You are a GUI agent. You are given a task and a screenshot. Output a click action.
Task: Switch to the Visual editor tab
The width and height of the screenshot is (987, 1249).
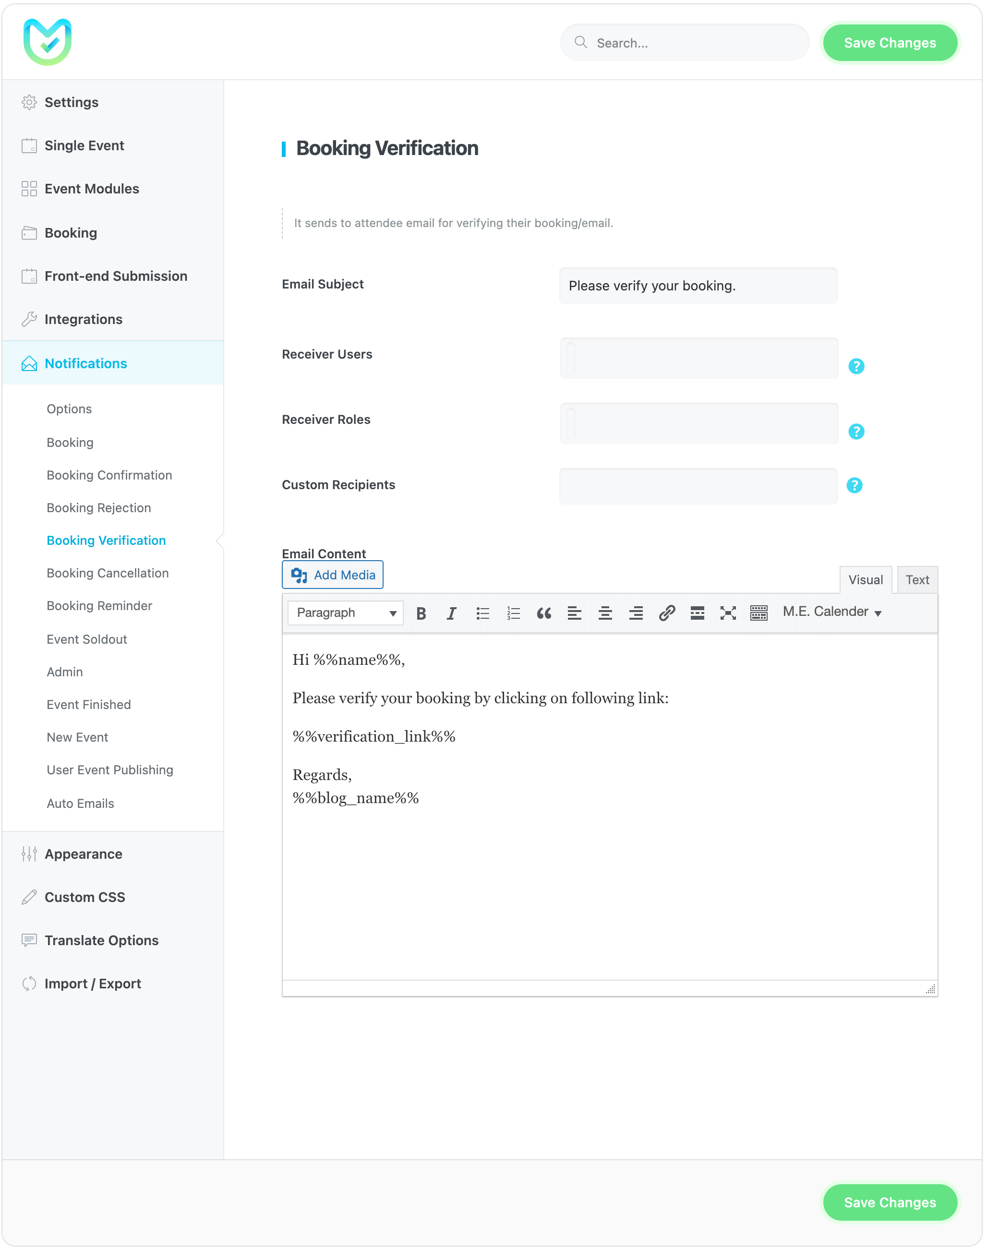click(865, 580)
